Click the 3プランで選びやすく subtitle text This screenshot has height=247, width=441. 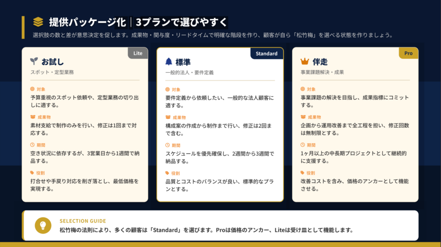click(x=181, y=22)
